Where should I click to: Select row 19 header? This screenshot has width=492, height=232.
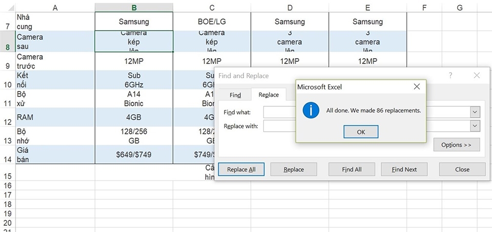pyautogui.click(x=8, y=213)
